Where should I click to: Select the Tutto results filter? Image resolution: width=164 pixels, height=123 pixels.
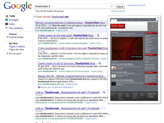click(12, 16)
